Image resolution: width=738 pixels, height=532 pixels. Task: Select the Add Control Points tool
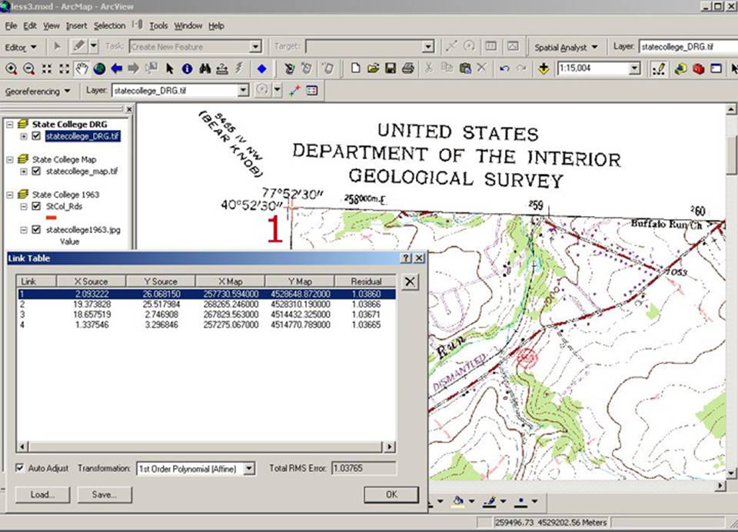pos(294,91)
